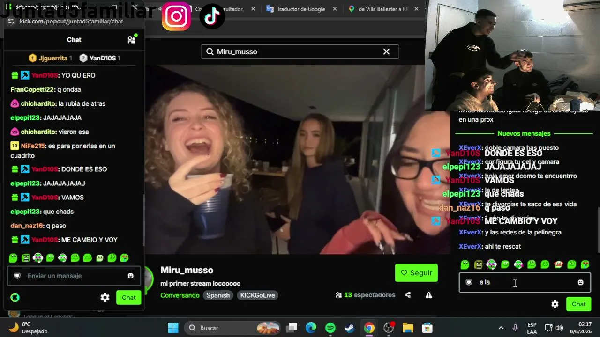Open Steam from the taskbar

click(350, 328)
